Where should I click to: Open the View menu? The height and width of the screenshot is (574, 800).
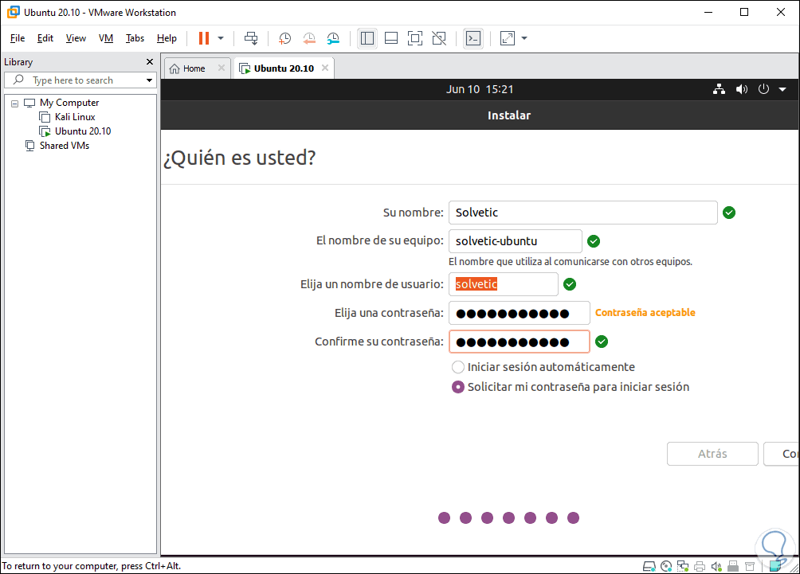pos(76,38)
